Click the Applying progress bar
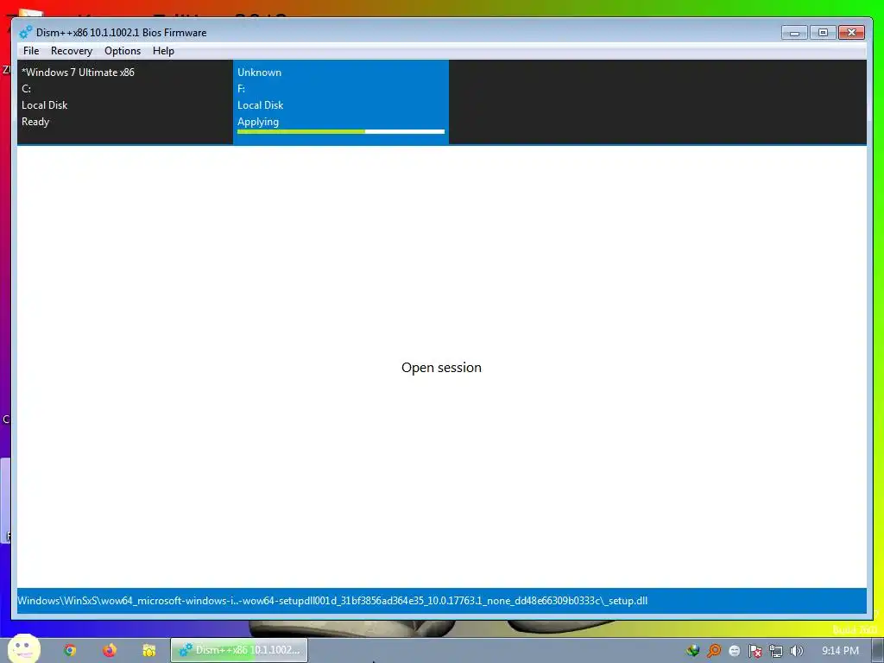The width and height of the screenshot is (884, 663). 340,132
